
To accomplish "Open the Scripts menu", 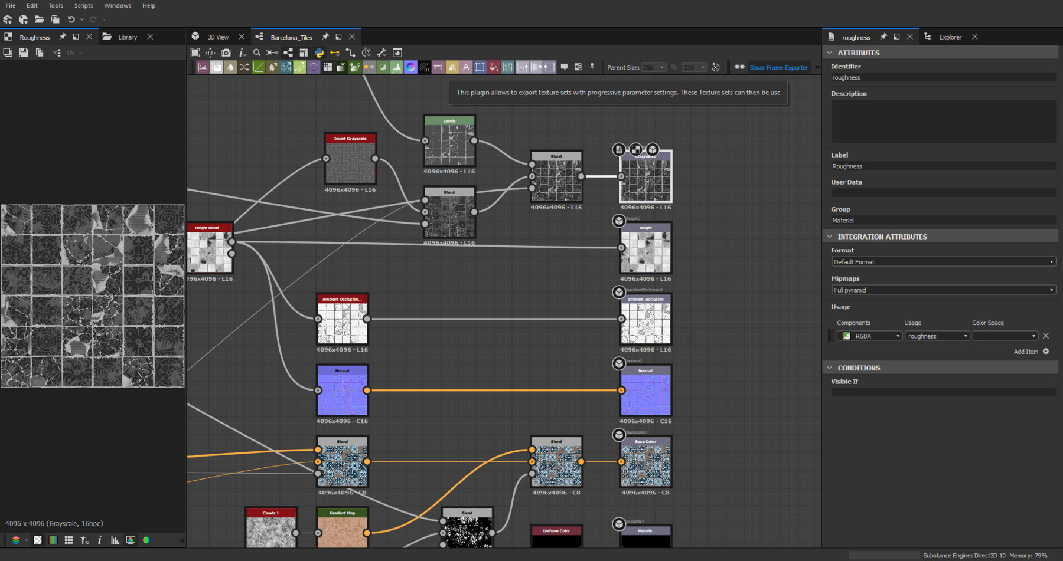I will [x=83, y=5].
